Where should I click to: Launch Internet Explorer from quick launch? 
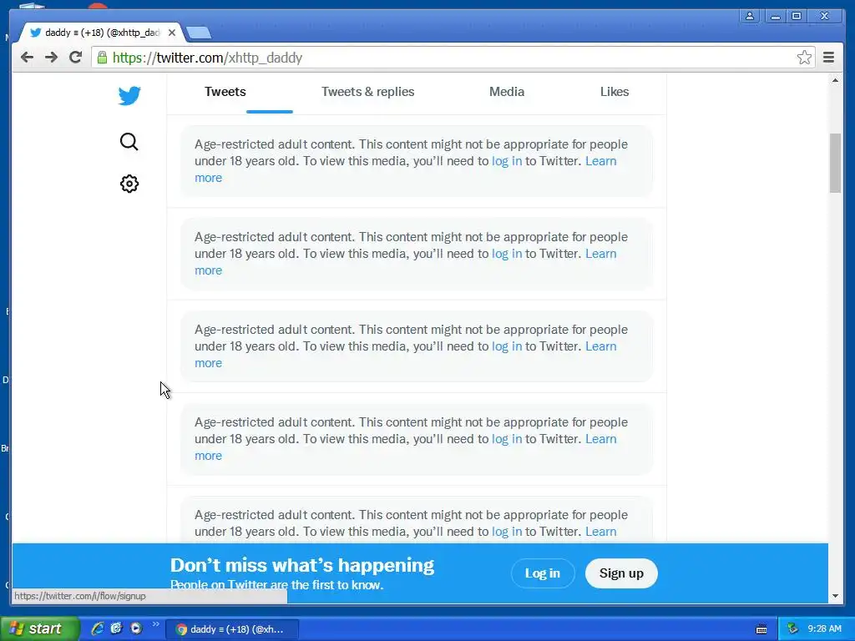coord(98,628)
